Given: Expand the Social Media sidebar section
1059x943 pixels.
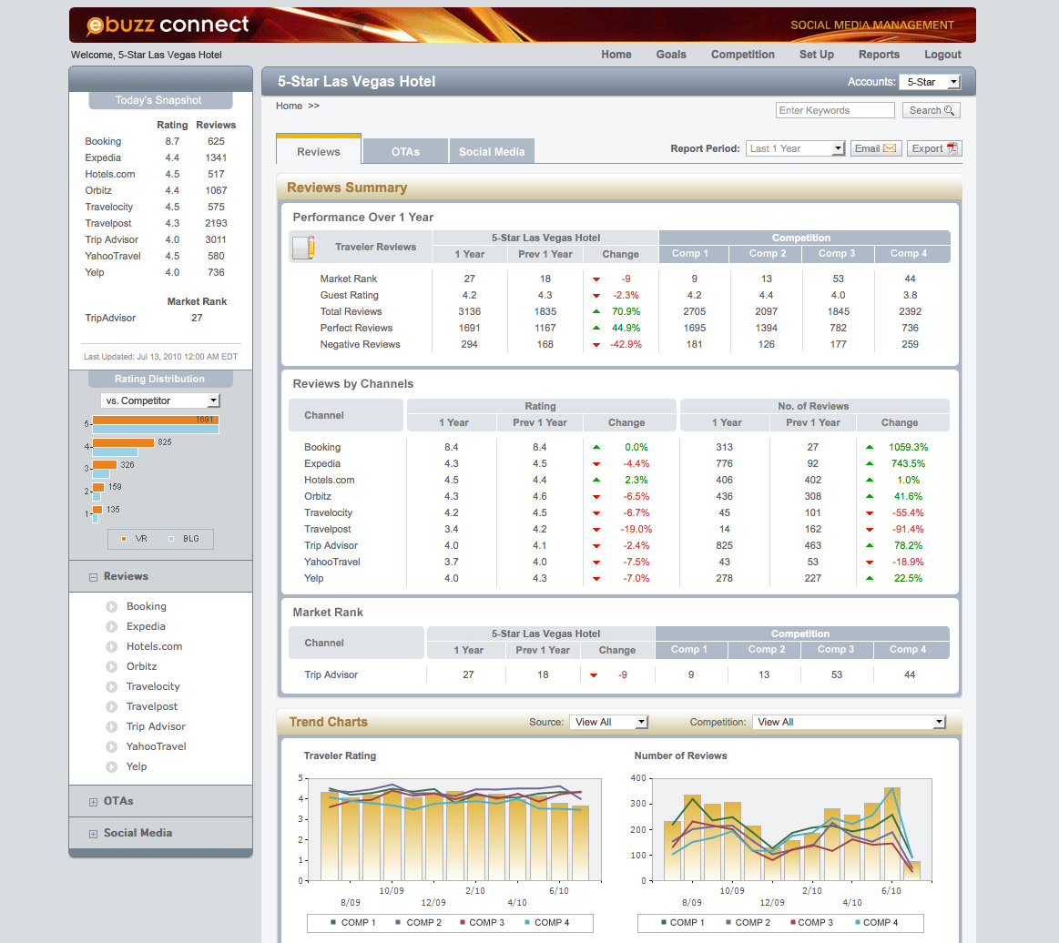Looking at the screenshot, I should [93, 834].
